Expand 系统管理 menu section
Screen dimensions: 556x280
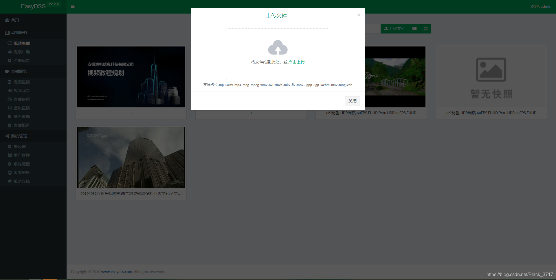[x=33, y=136]
